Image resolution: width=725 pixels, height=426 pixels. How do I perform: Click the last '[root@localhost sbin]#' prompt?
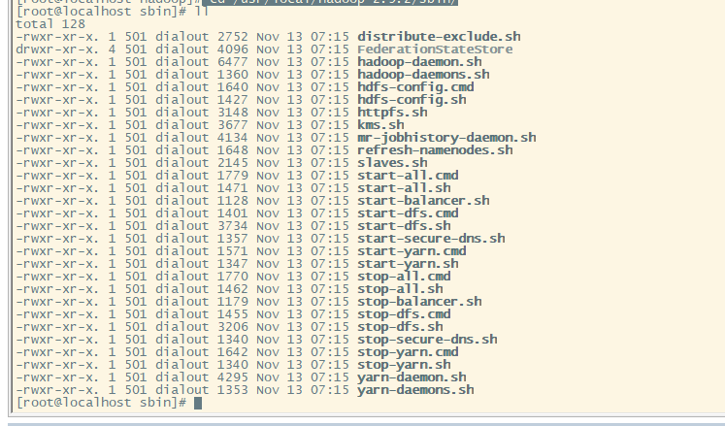[101, 403]
